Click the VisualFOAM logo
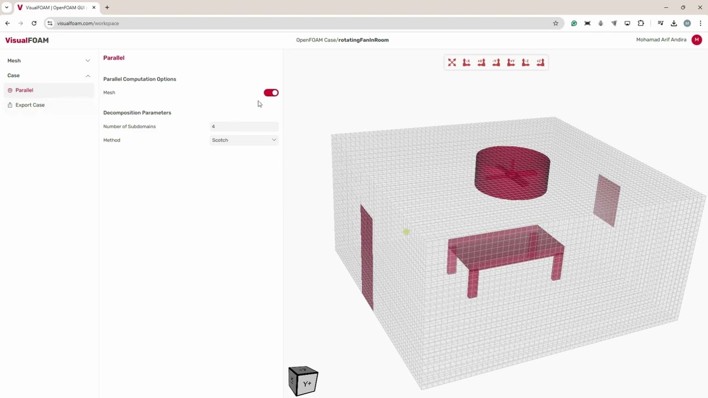Viewport: 708px width, 398px height. (27, 40)
